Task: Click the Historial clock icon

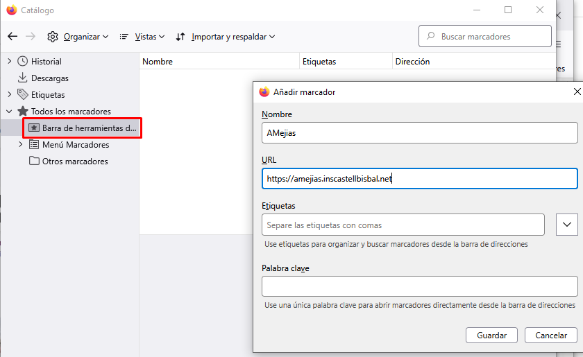Action: click(23, 62)
